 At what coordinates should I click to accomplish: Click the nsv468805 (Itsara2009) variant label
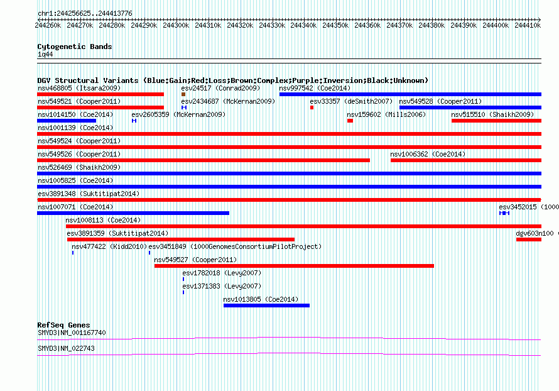click(x=79, y=88)
